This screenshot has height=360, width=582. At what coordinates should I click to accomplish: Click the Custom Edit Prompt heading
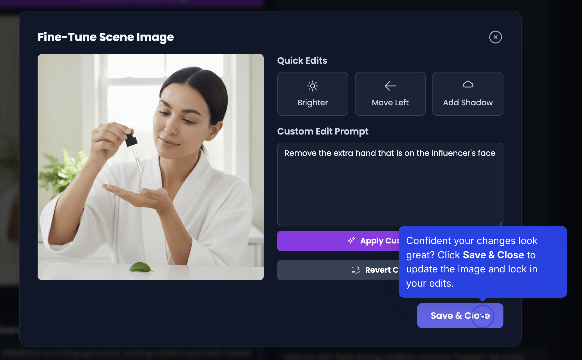pos(323,131)
